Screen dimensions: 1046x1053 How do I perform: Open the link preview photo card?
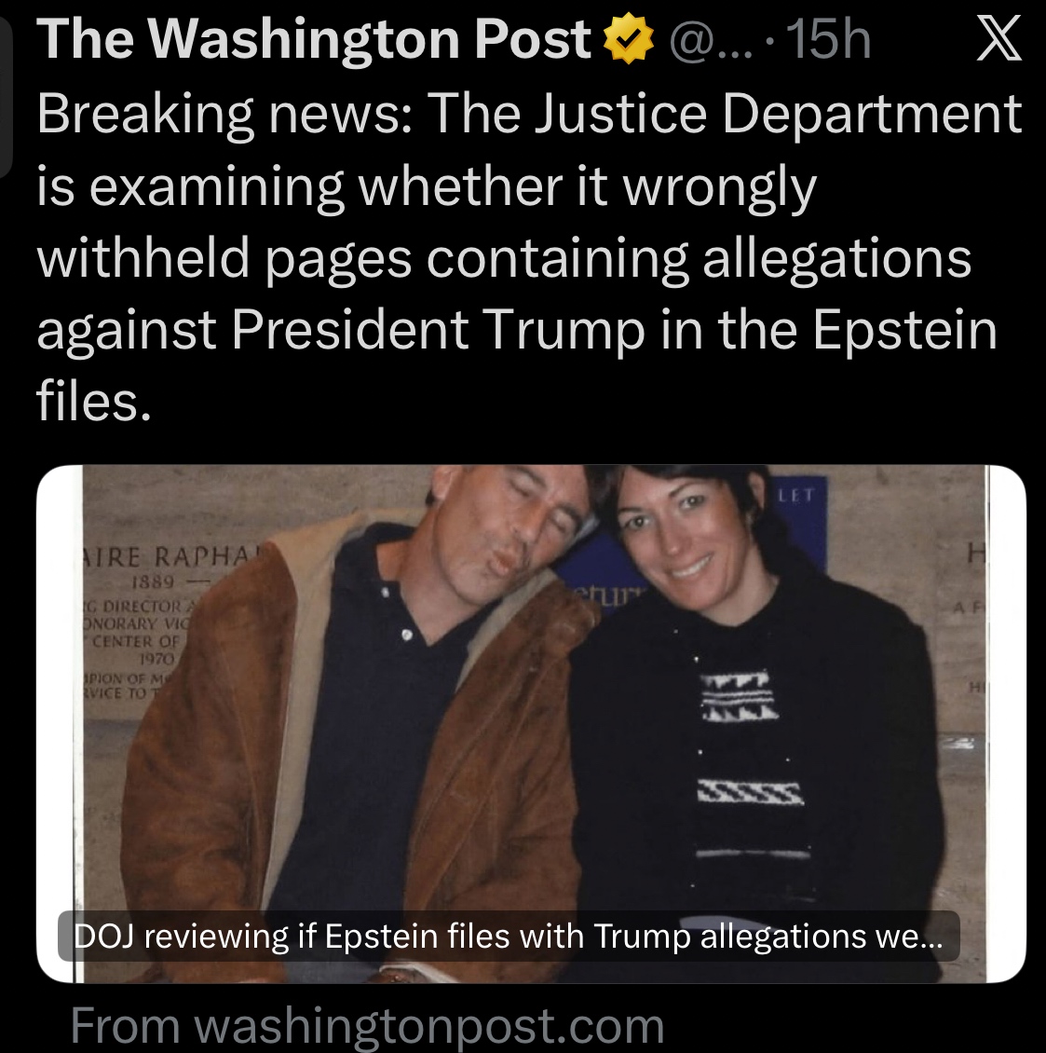pos(531,724)
